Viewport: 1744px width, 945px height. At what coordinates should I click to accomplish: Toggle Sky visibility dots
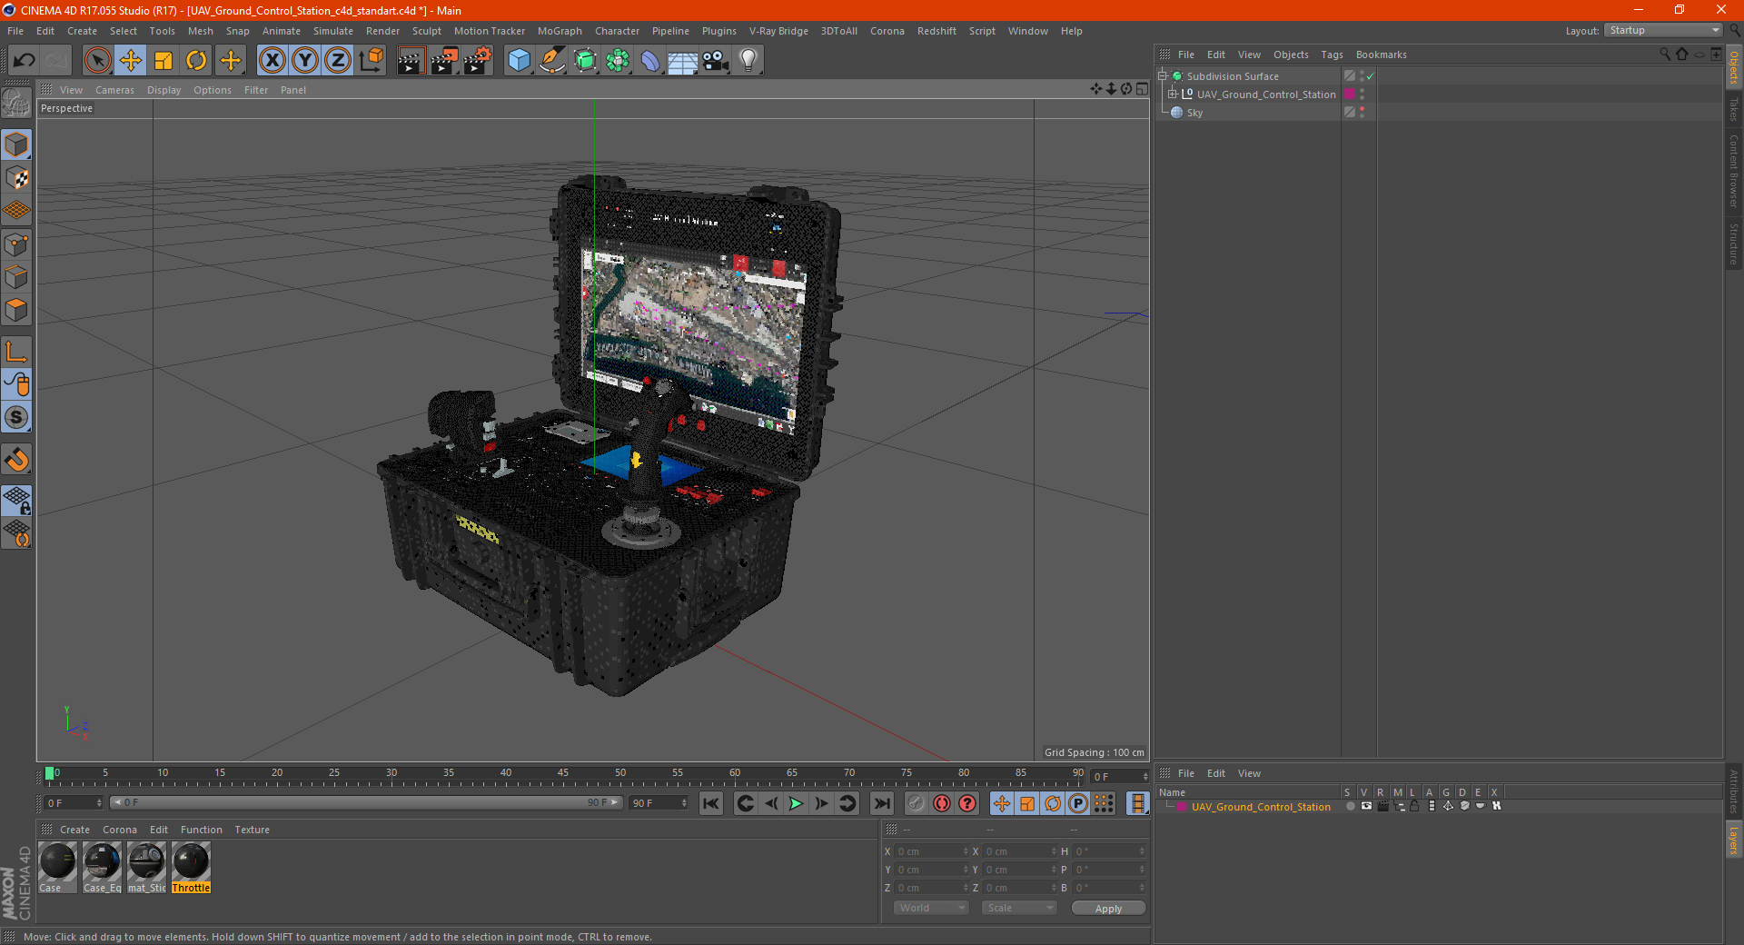point(1362,113)
